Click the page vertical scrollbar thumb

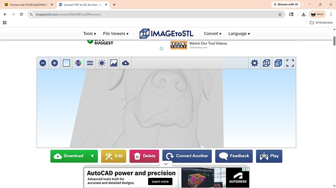334,41
